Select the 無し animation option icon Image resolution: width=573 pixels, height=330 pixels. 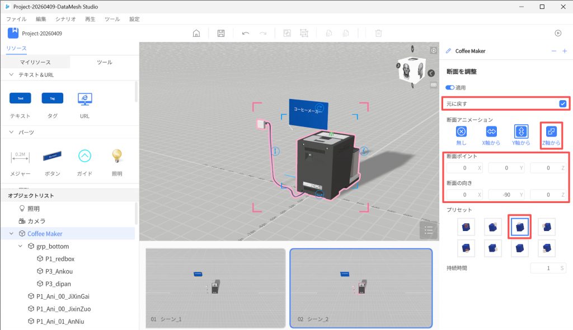pos(461,131)
